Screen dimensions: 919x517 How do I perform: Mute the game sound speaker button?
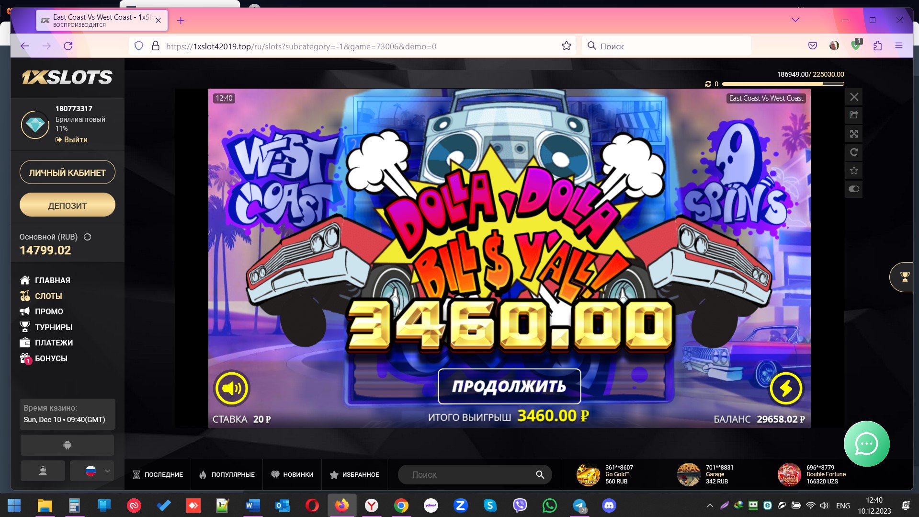(232, 388)
